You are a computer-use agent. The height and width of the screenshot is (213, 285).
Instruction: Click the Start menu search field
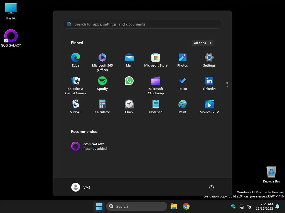coord(142,24)
